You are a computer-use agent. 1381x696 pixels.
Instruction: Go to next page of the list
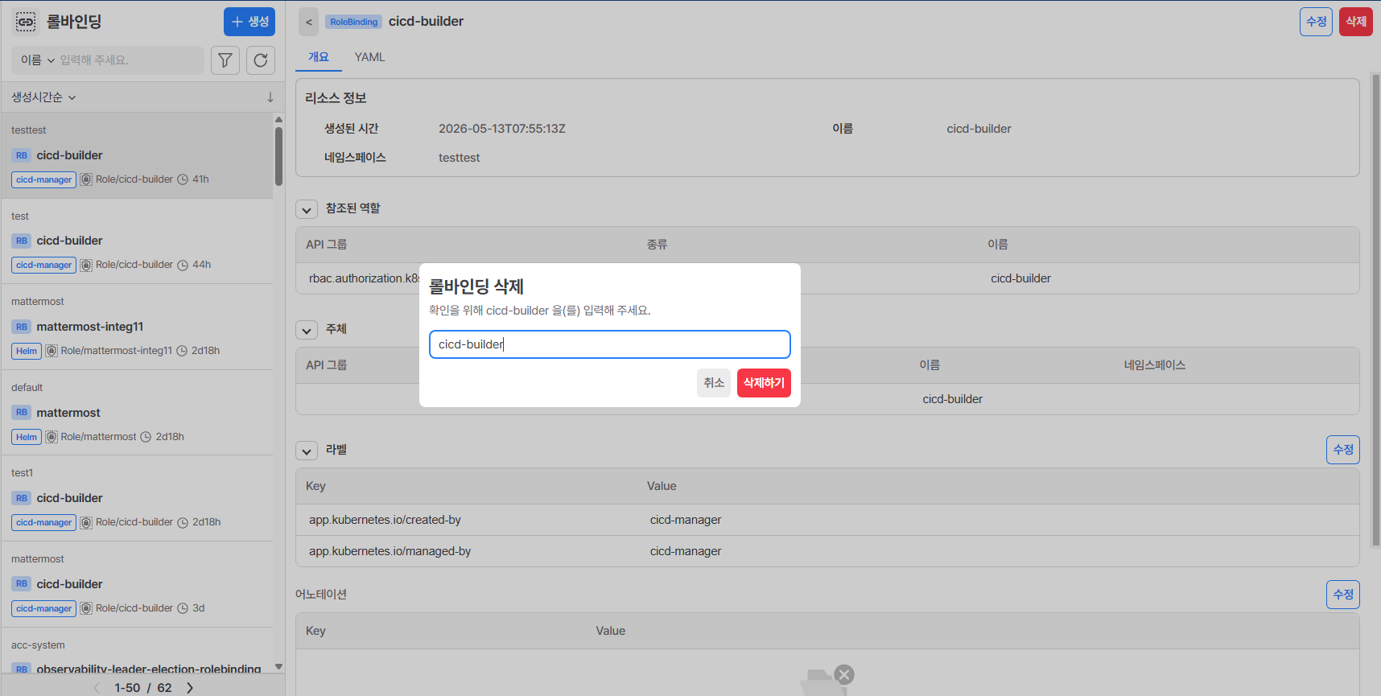click(190, 688)
